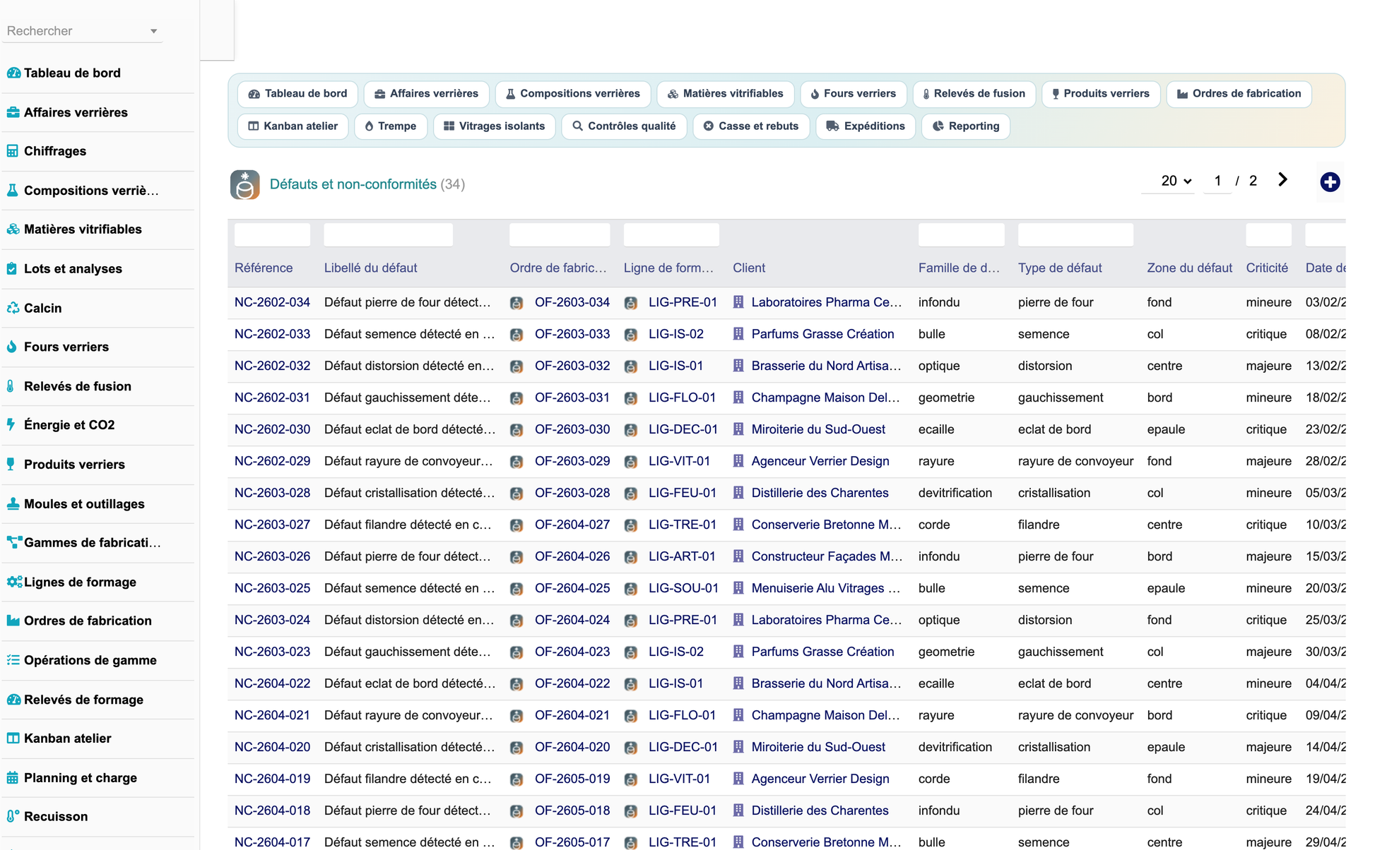Open Relevés de fusion top tab
The width and height of the screenshot is (1375, 850).
click(x=974, y=94)
